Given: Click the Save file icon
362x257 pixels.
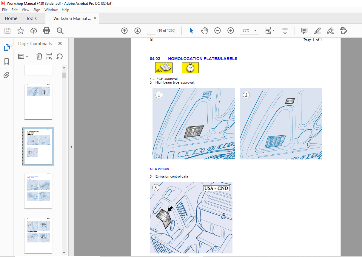Looking at the screenshot, I should [7, 31].
